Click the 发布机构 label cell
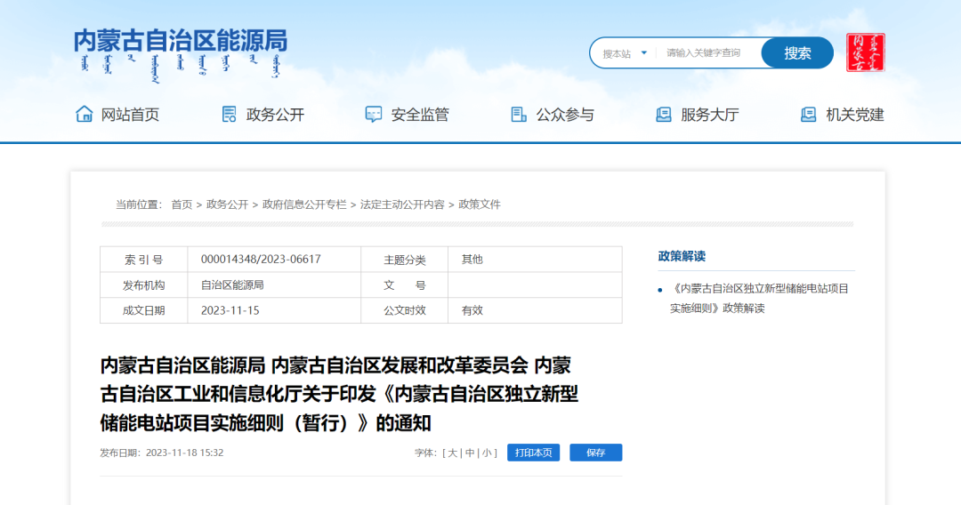Viewport: 961px width, 505px height. [143, 285]
